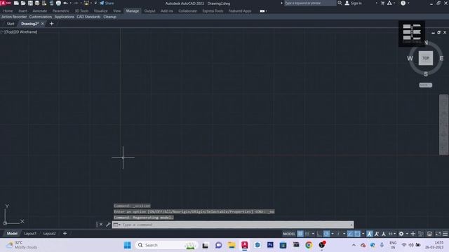
Task: Switch to the Model tab
Action: click(12, 233)
